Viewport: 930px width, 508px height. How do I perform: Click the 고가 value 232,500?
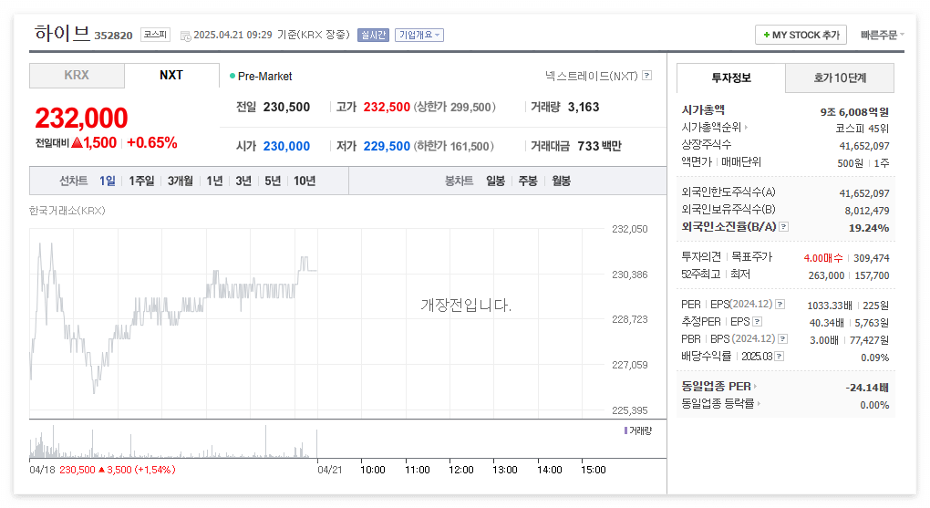[387, 107]
